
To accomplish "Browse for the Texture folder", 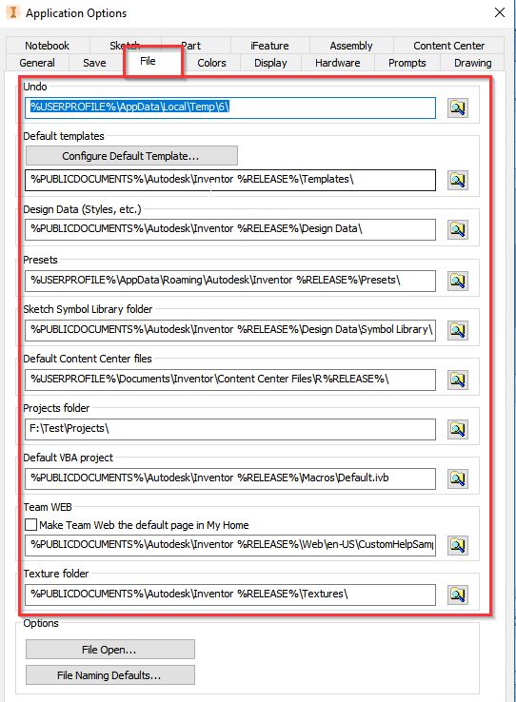I will 458,595.
